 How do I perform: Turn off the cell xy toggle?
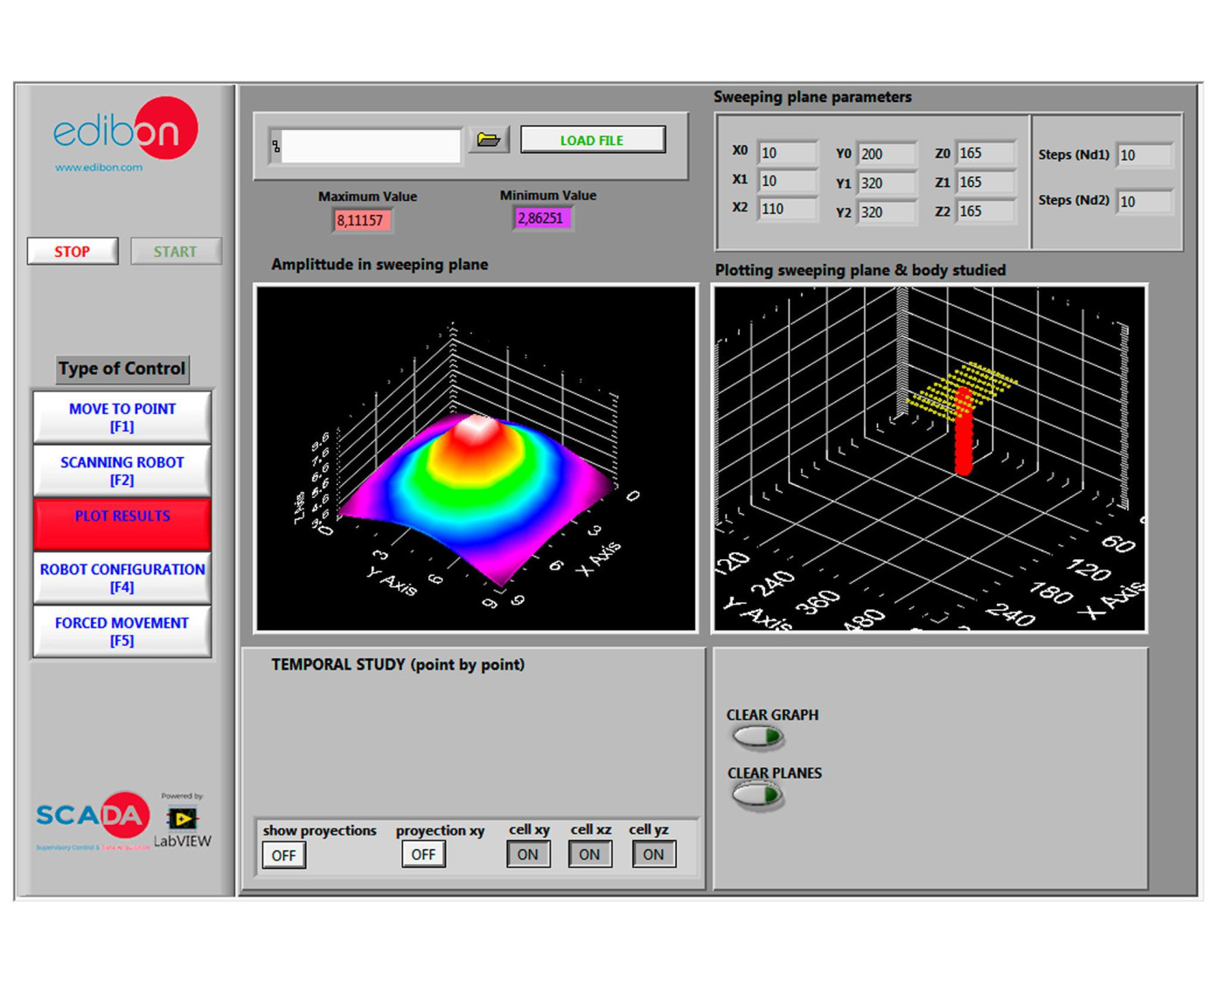[528, 855]
